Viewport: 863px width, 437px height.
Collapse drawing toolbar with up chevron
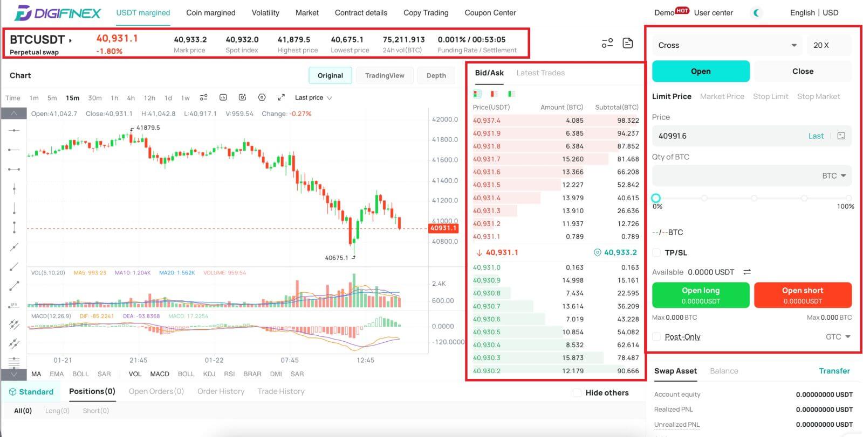[x=14, y=114]
